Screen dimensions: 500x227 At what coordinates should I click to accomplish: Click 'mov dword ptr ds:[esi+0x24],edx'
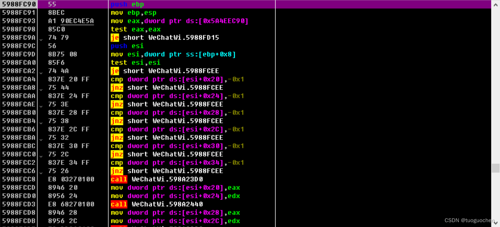(x=175, y=196)
